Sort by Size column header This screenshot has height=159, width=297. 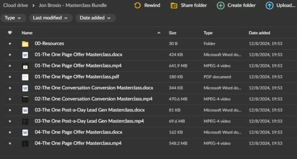tap(173, 33)
